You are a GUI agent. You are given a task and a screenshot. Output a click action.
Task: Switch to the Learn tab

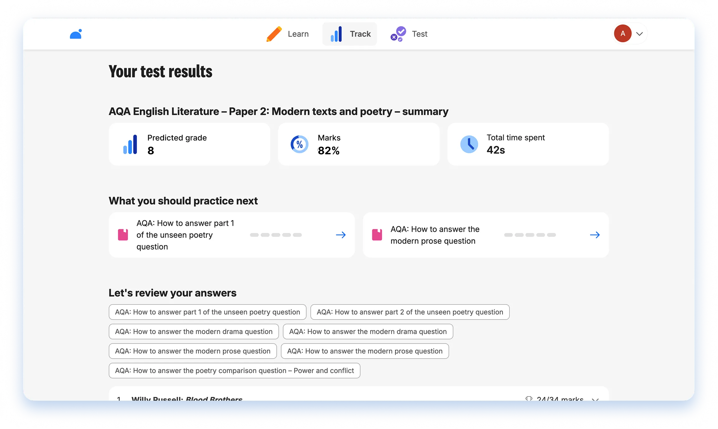click(288, 34)
